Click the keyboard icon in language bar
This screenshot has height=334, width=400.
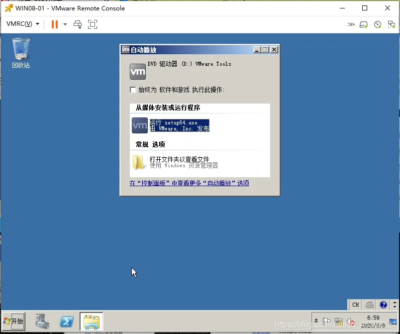[369, 305]
